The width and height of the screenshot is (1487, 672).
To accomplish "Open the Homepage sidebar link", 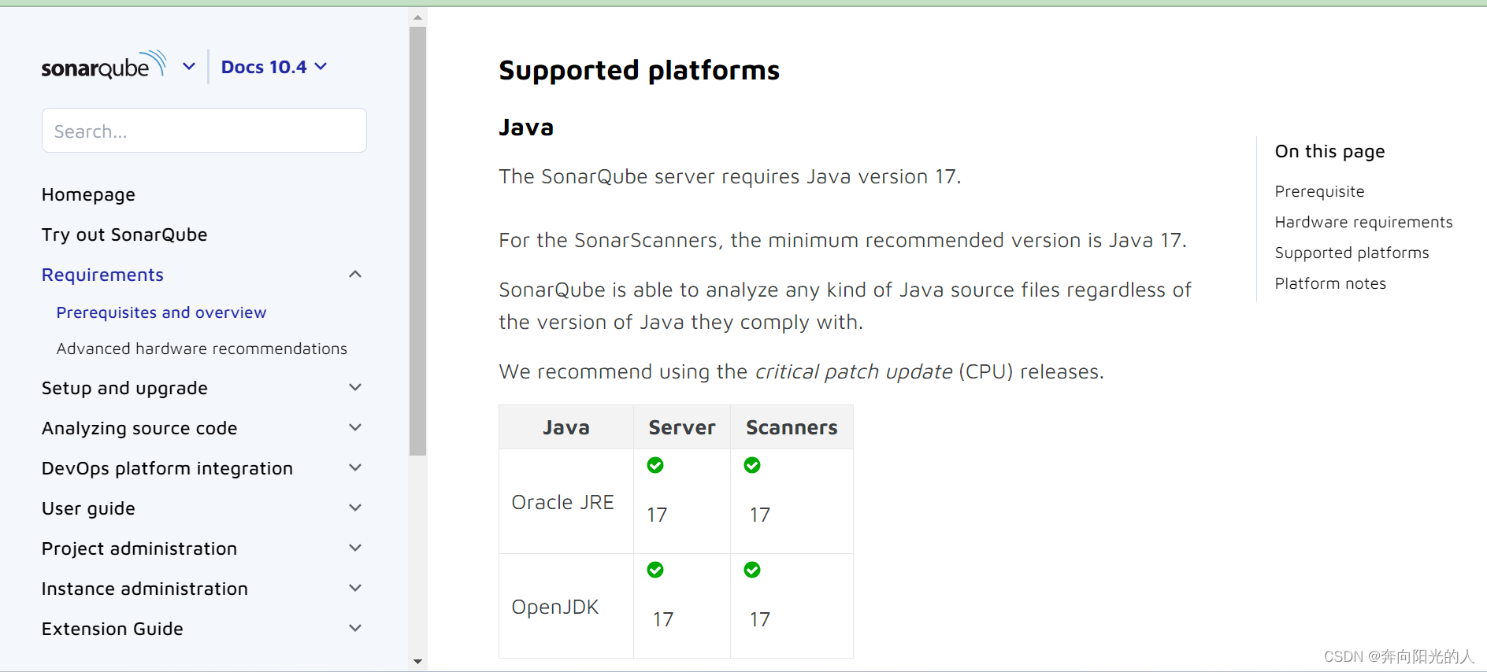I will (x=88, y=194).
